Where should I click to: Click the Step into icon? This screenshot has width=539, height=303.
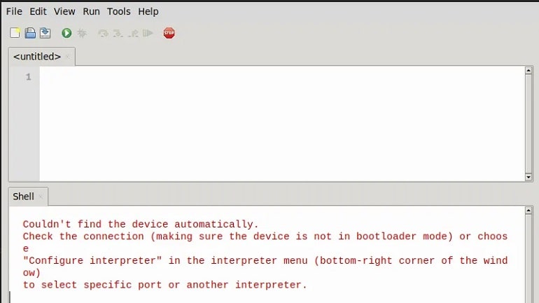coord(118,34)
